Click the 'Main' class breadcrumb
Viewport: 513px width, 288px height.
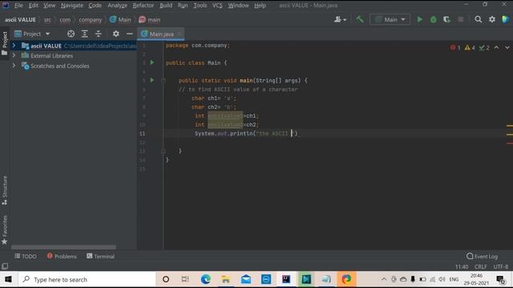point(120,19)
